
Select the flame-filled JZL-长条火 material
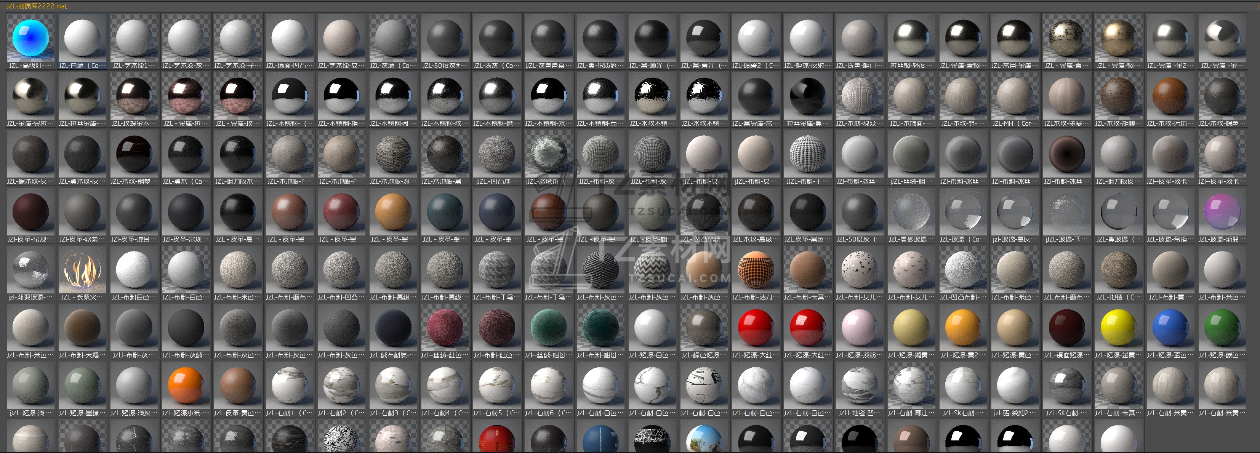[82, 270]
